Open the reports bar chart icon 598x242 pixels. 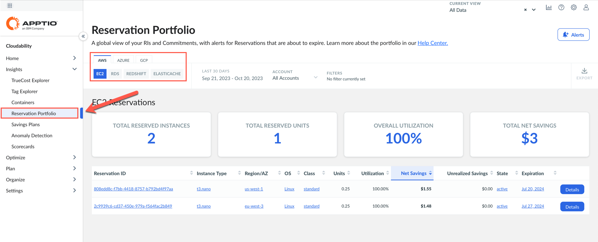pyautogui.click(x=549, y=7)
